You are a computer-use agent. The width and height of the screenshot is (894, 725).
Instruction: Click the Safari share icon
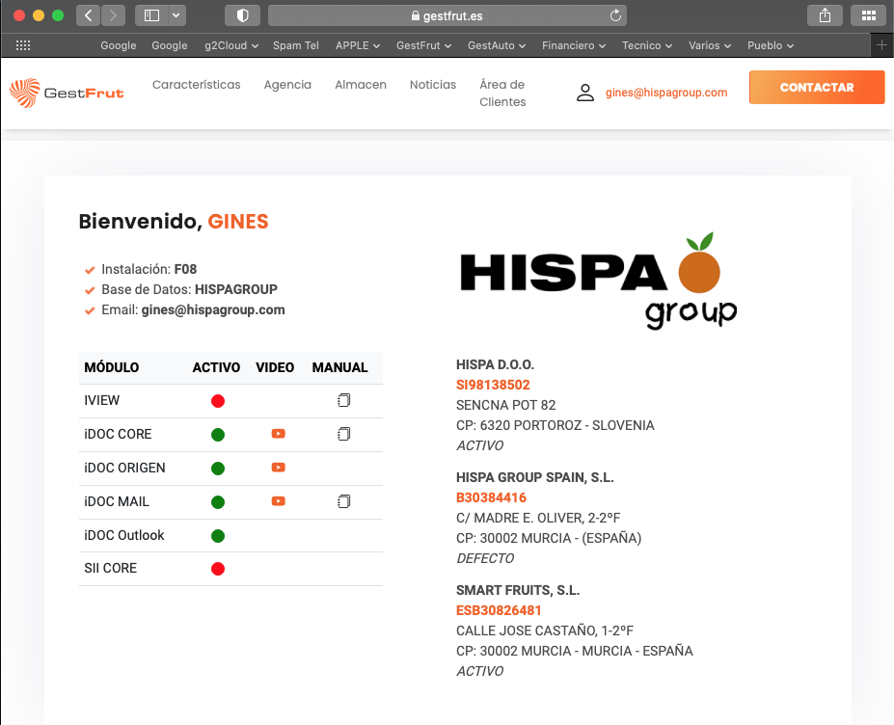click(825, 15)
